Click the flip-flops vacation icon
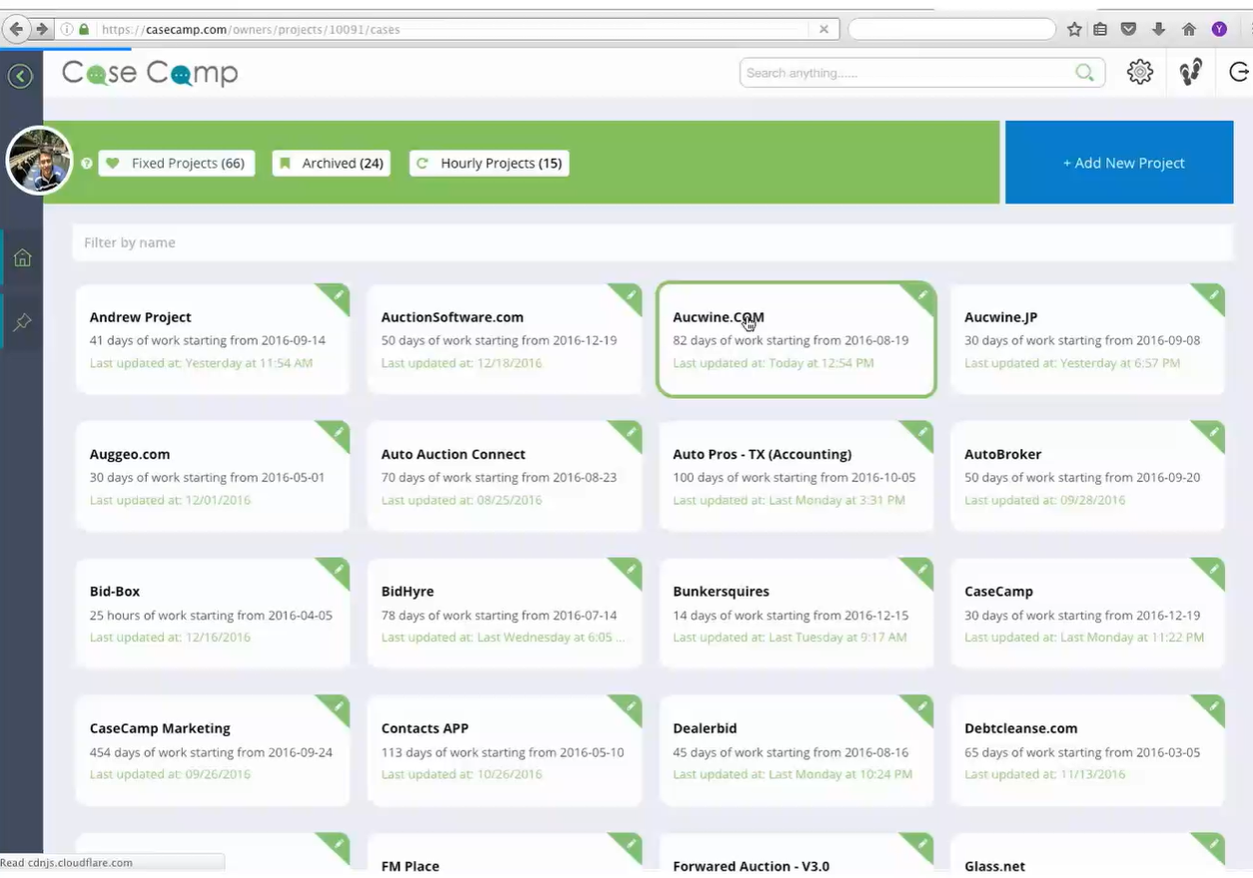This screenshot has height=878, width=1253. [1190, 71]
